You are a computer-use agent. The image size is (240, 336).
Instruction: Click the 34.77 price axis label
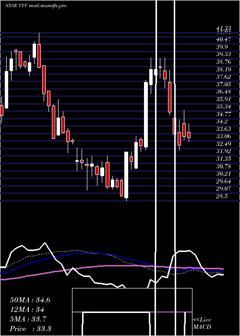223,114
